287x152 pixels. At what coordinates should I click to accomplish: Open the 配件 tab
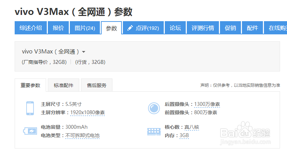pos(252,28)
